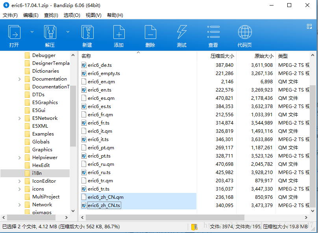Run the Test (测试) archive icon
The height and width of the screenshot is (233, 318).
pyautogui.click(x=181, y=32)
